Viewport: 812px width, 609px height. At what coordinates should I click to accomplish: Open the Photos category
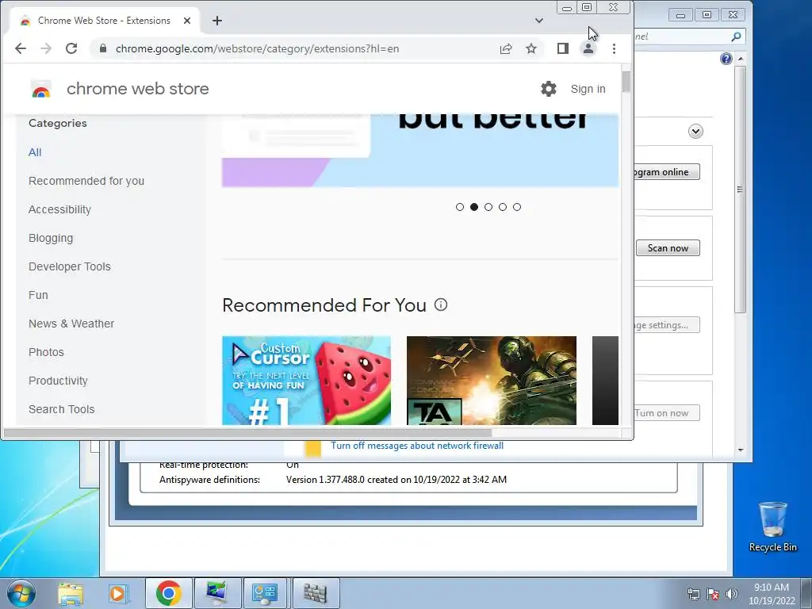pyautogui.click(x=46, y=352)
